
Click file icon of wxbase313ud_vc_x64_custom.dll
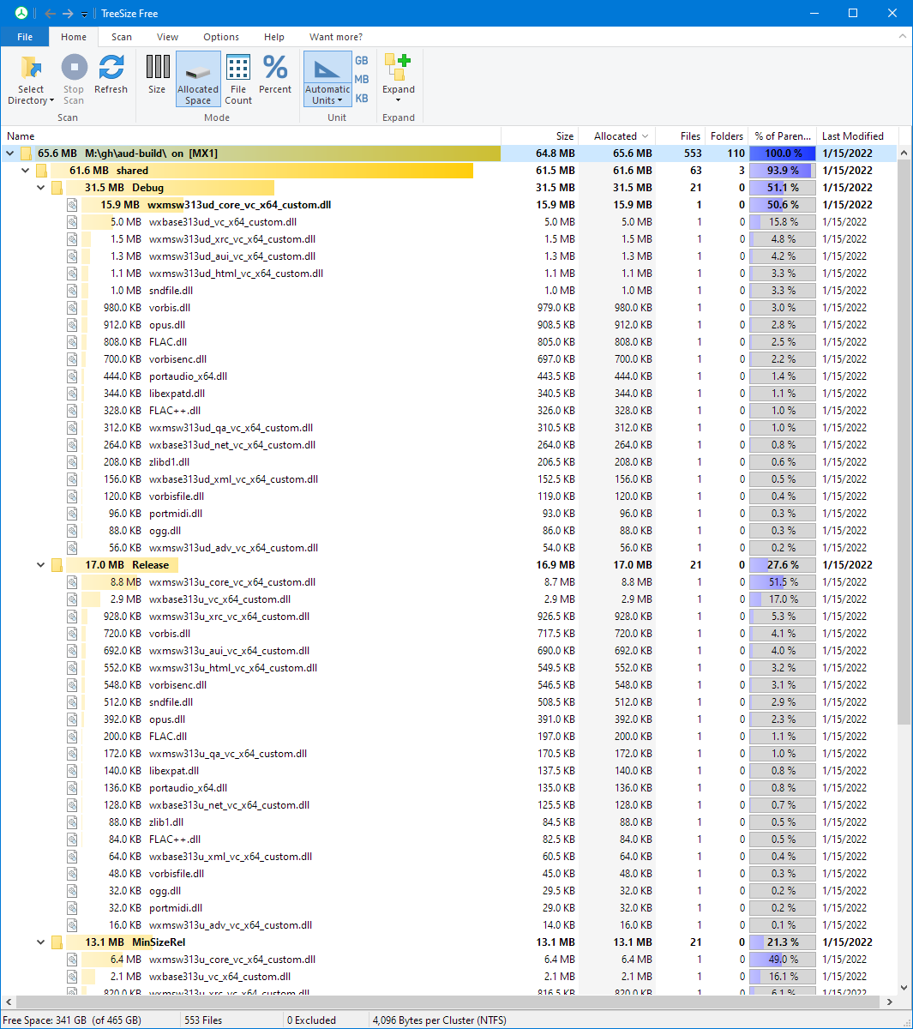click(x=72, y=222)
